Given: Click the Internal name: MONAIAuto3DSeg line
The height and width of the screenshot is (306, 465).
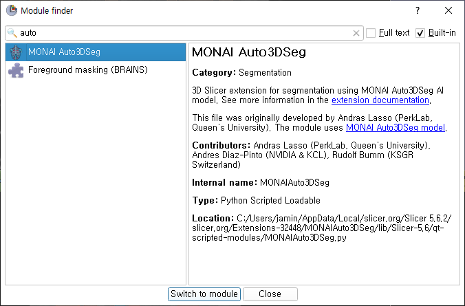Looking at the screenshot, I should (x=261, y=182).
